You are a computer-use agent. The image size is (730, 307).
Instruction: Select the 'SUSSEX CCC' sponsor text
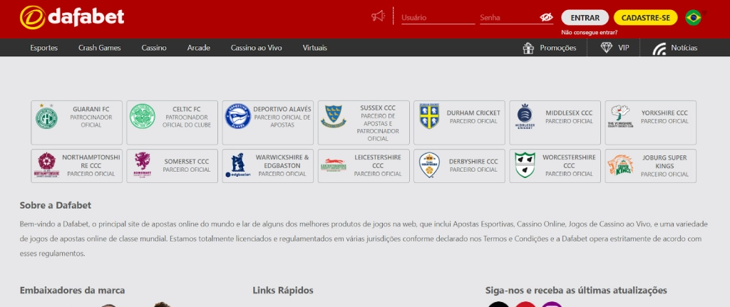pyautogui.click(x=378, y=108)
